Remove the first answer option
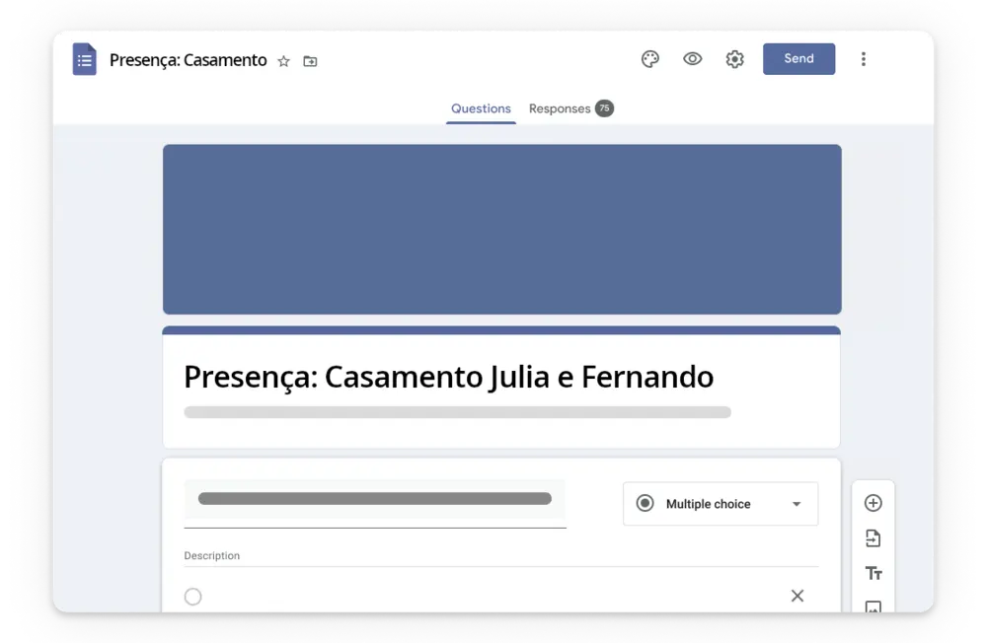The height and width of the screenshot is (643, 987). point(797,596)
